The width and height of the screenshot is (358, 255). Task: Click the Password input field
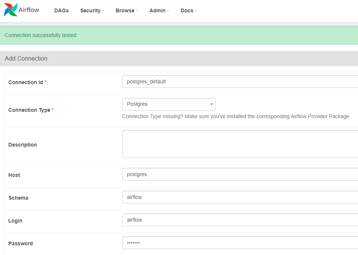coord(240,243)
